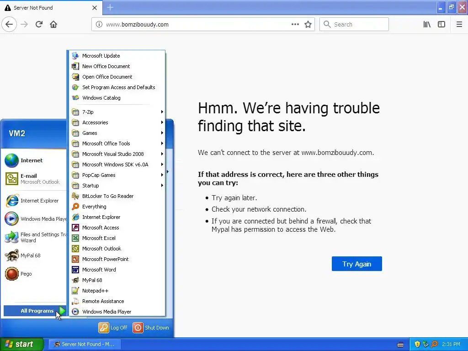Launch Notepad++

click(117, 291)
